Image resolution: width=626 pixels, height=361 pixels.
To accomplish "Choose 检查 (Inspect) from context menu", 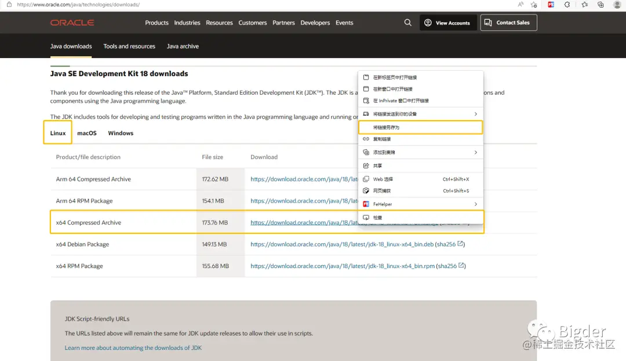I will (420, 218).
